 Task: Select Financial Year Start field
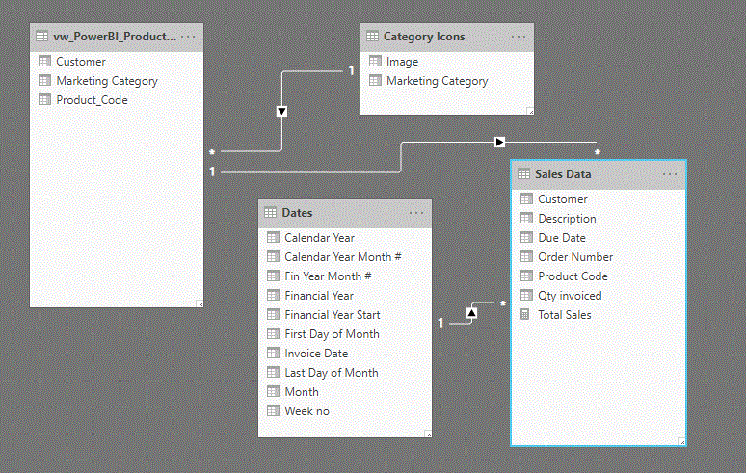click(x=345, y=315)
